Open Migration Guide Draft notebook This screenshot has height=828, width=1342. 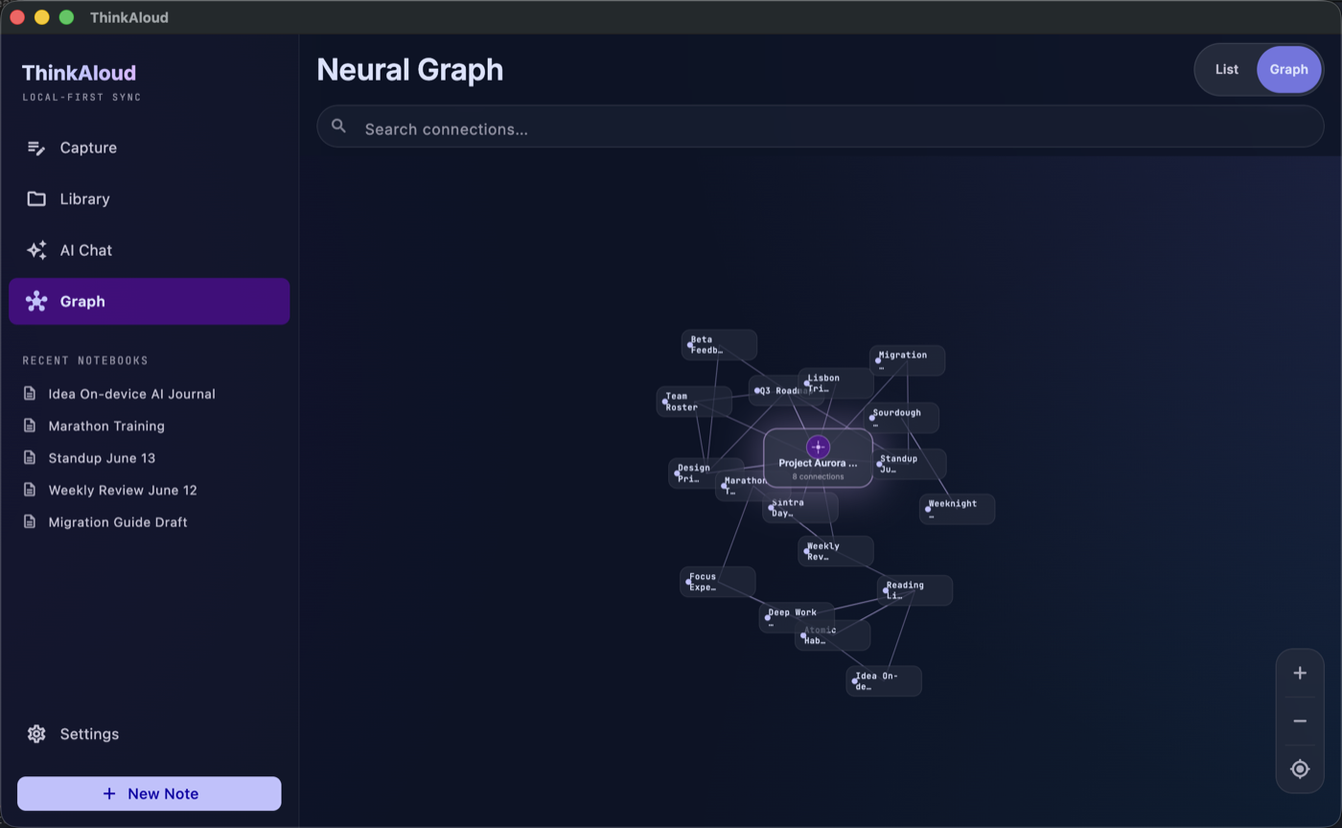pos(118,522)
